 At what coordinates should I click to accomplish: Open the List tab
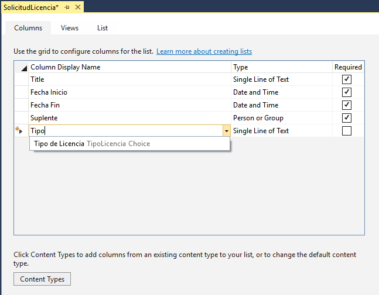(x=103, y=28)
